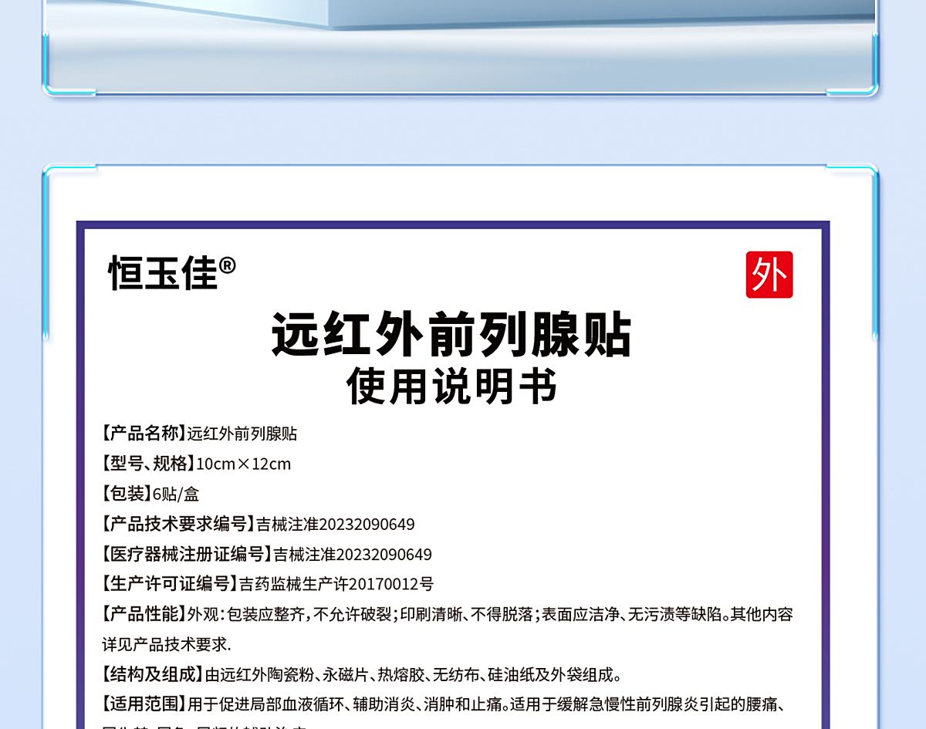This screenshot has height=729, width=926.
Task: Click the red 外 external-use icon
Action: (x=769, y=275)
